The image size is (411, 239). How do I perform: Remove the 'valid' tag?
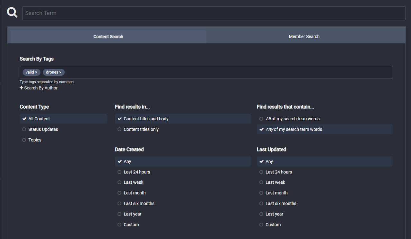[x=36, y=72]
